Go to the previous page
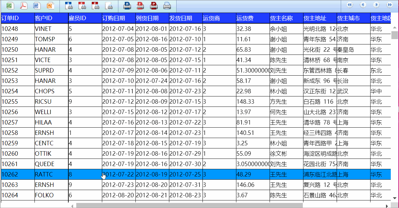This screenshot has width=399, height=208. click(363, 5)
